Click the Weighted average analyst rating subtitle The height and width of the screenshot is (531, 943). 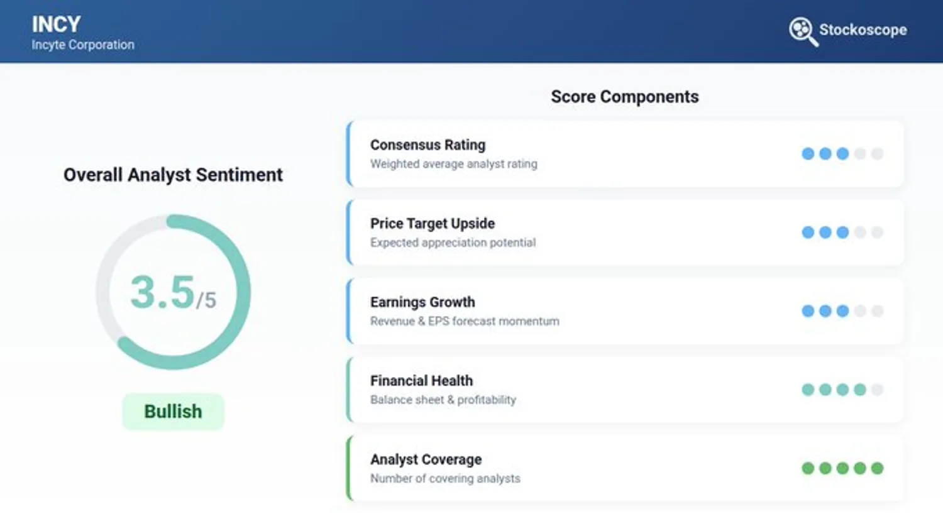[454, 164]
